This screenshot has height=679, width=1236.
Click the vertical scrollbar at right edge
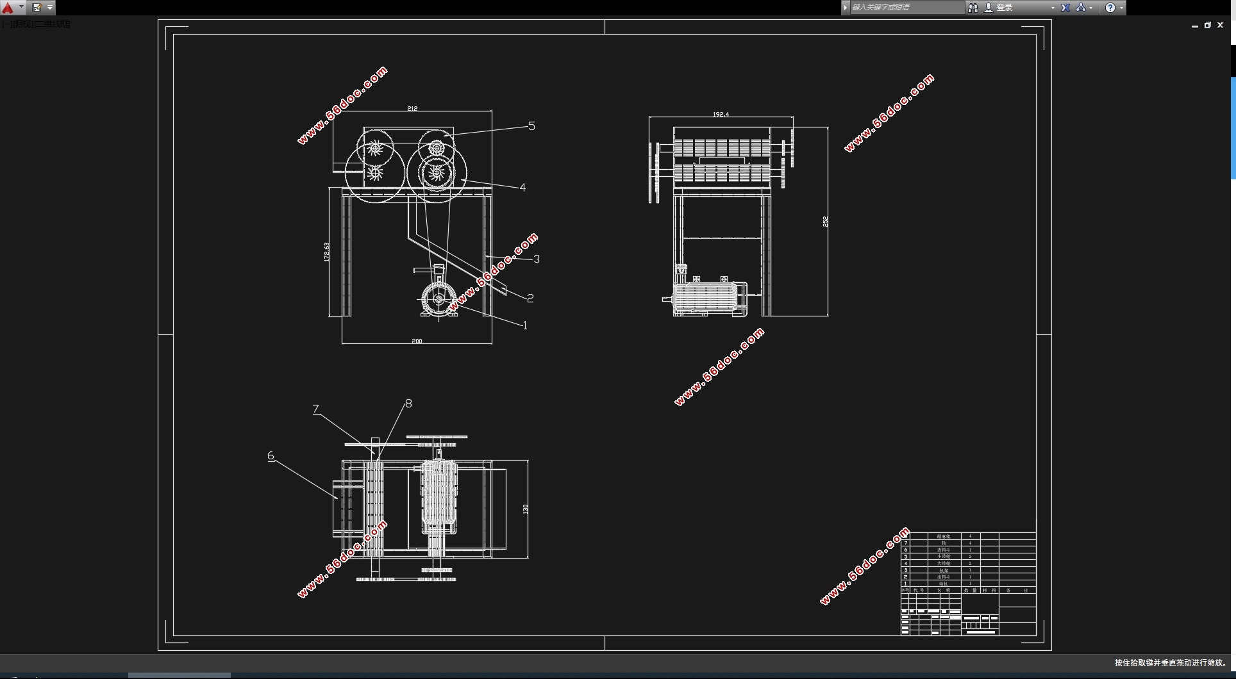click(x=1233, y=128)
